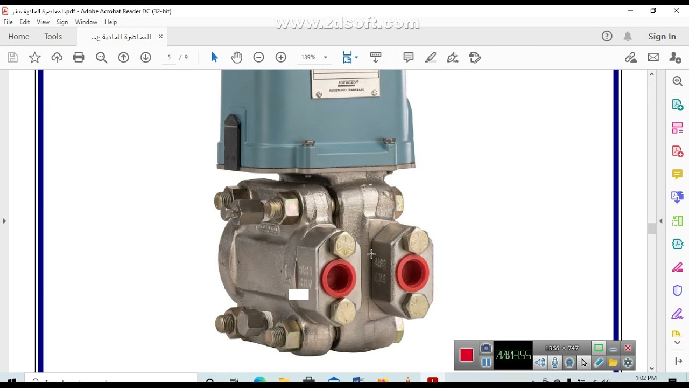689x388 pixels.
Task: Open the Edit menu
Action: point(25,22)
